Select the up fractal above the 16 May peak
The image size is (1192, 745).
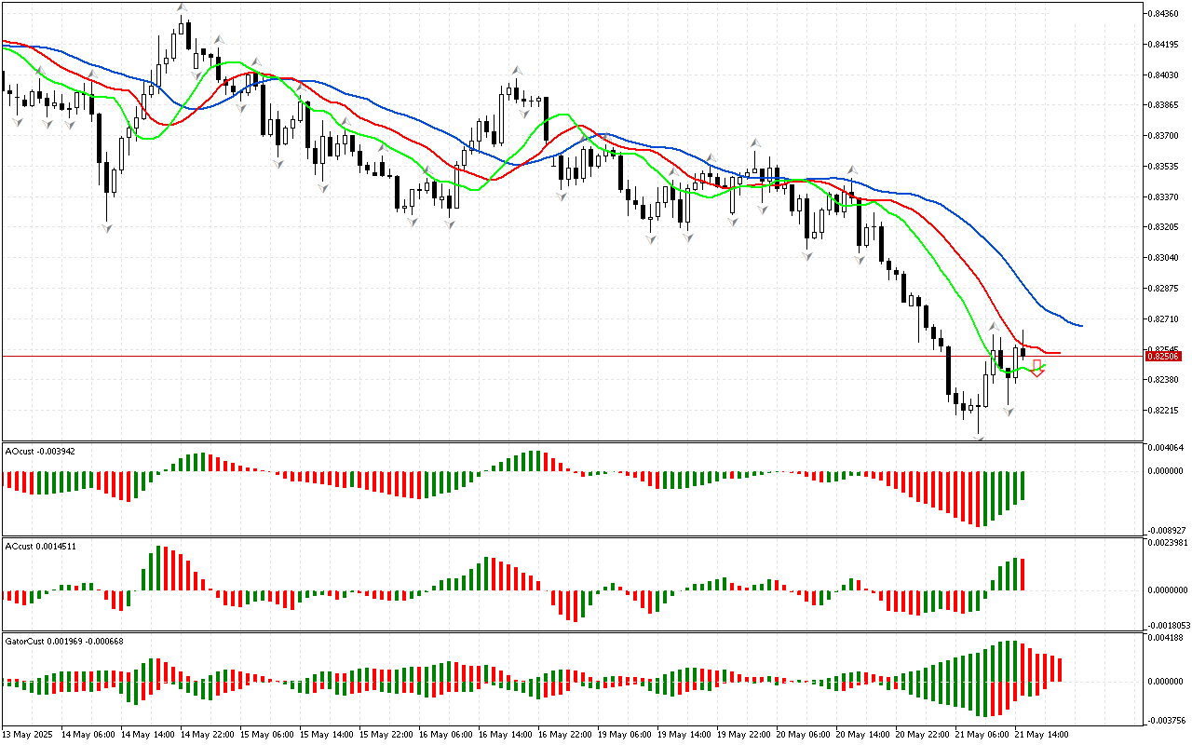(x=515, y=70)
